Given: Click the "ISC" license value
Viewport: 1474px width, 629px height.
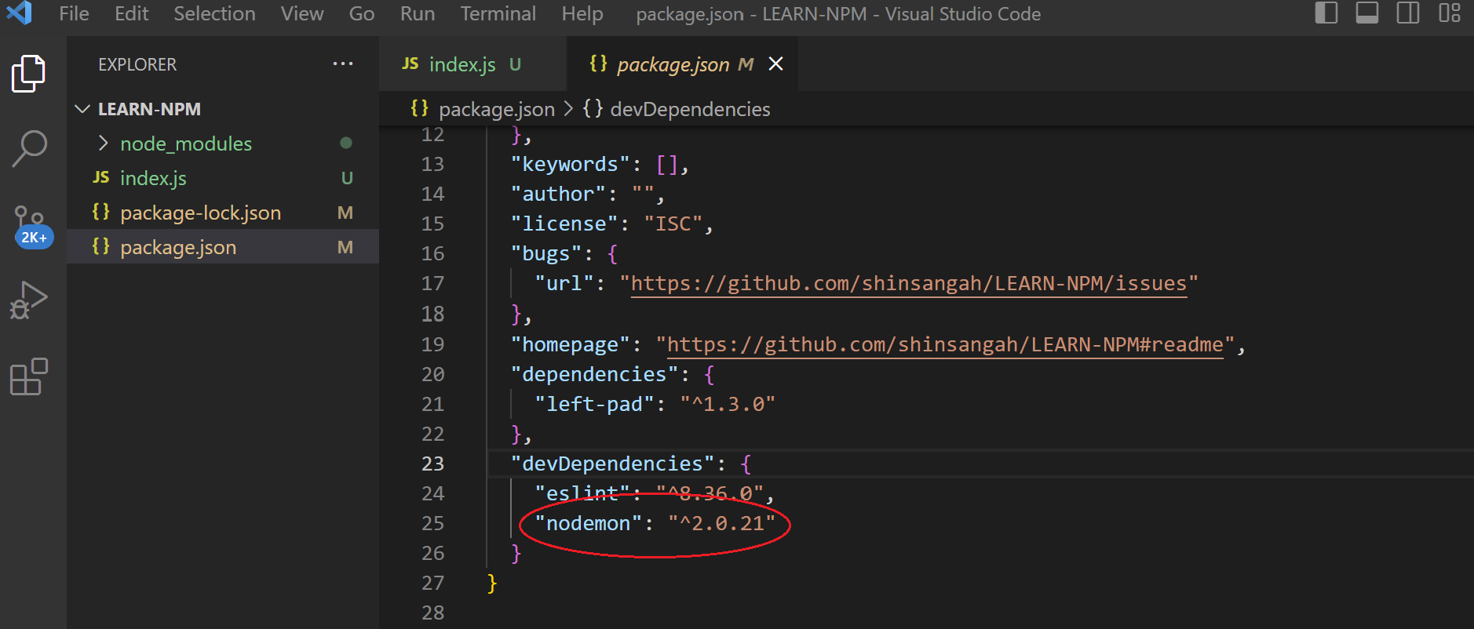Looking at the screenshot, I should click(673, 224).
